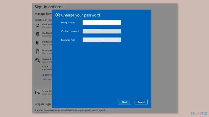The width and height of the screenshot is (209, 117).
Task: Click the Next button
Action: click(x=124, y=102)
